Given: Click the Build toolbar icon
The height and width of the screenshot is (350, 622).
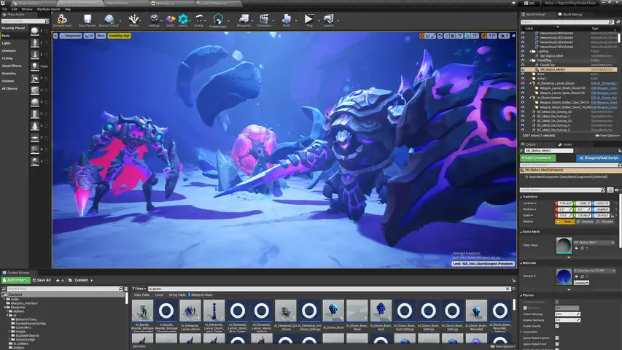Looking at the screenshot, I should pos(287,20).
